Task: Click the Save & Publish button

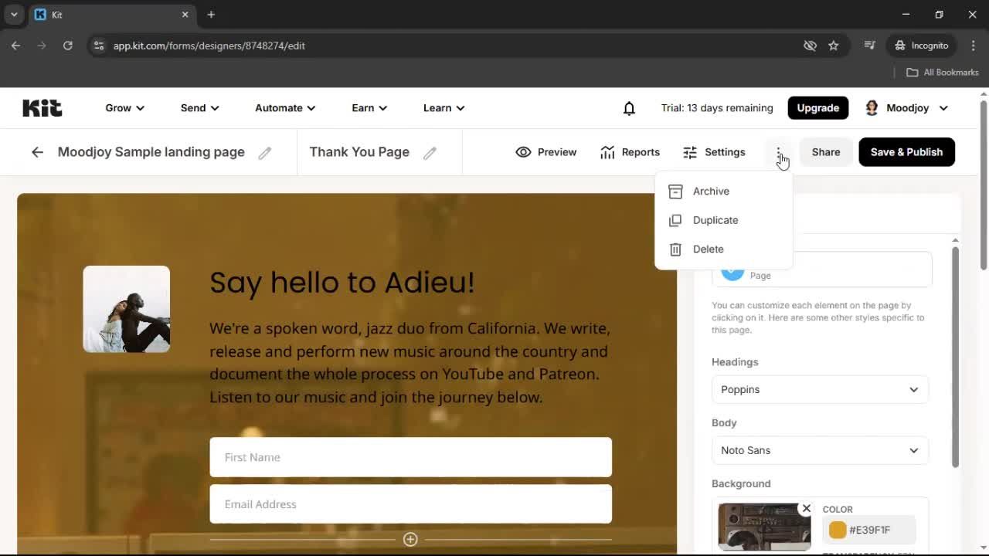Action: (x=906, y=152)
